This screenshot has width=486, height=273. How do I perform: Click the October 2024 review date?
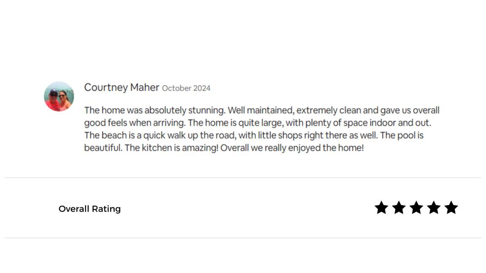coord(186,88)
